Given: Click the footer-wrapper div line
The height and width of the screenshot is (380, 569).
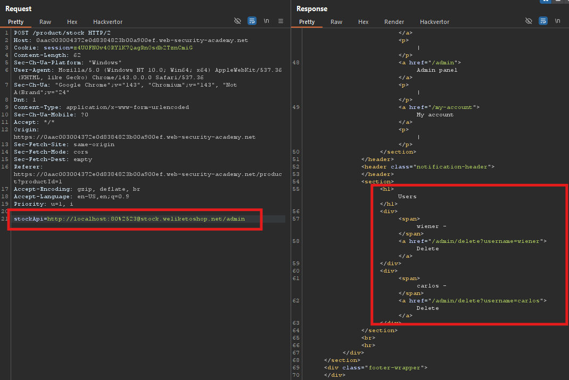Looking at the screenshot, I should (x=376, y=368).
